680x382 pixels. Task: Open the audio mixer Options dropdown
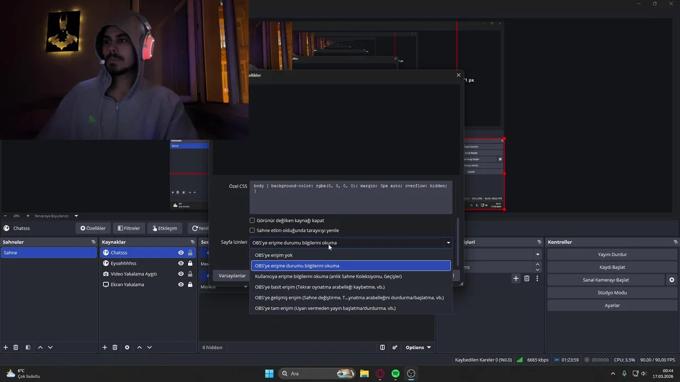pyautogui.click(x=418, y=348)
